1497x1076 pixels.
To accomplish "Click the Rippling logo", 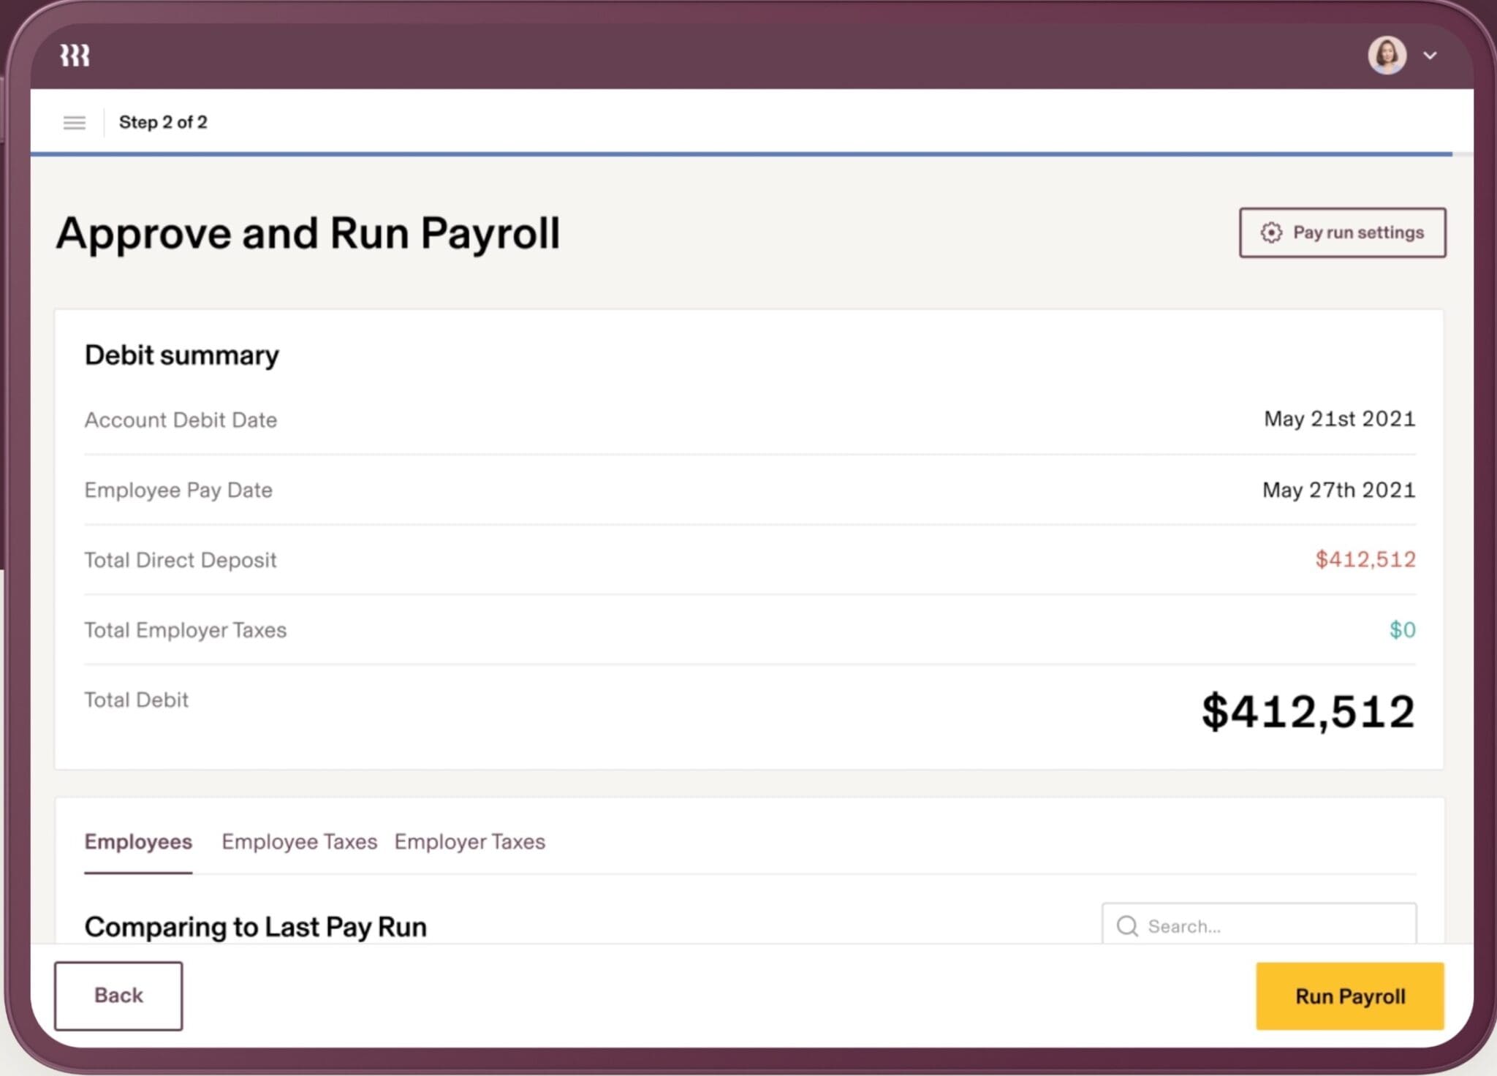I will (x=75, y=54).
